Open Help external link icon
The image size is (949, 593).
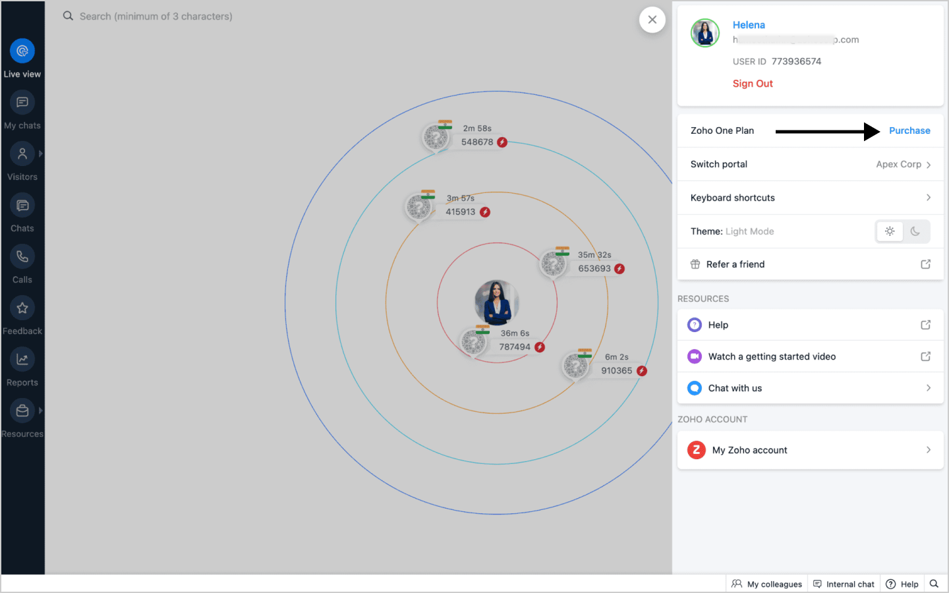[x=926, y=325]
